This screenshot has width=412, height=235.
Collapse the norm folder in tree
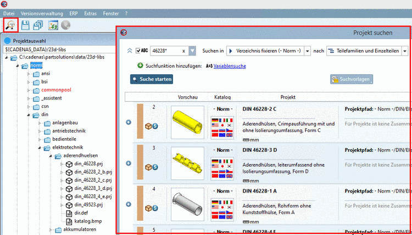tap(18, 65)
